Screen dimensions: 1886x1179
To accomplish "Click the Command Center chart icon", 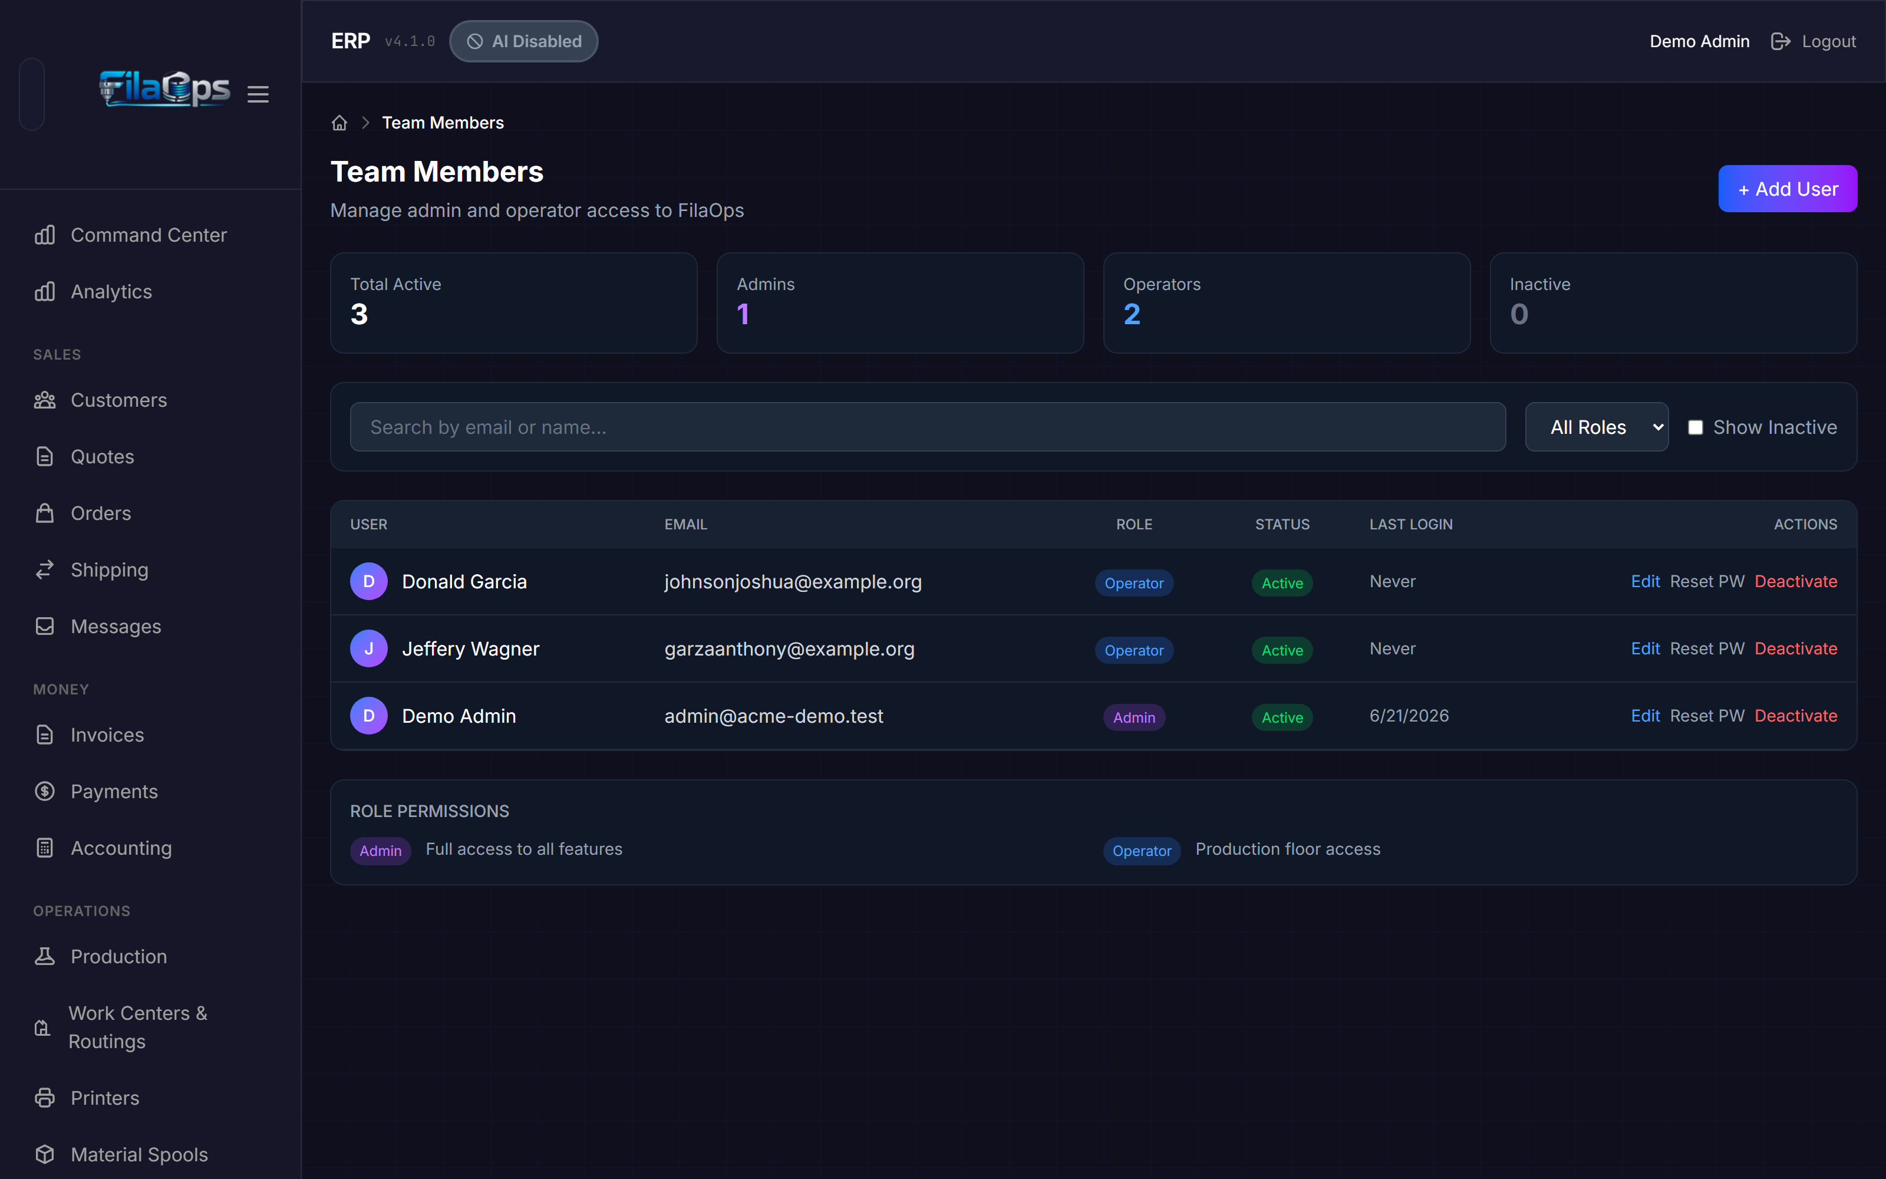I will 44,235.
